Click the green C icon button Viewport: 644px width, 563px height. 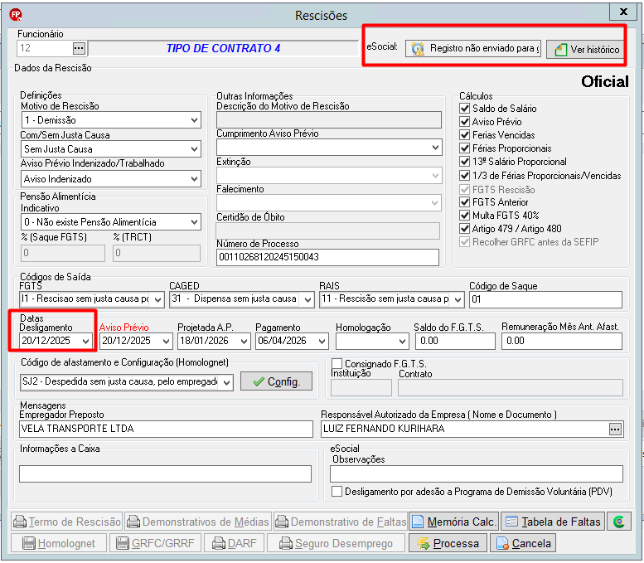click(618, 522)
